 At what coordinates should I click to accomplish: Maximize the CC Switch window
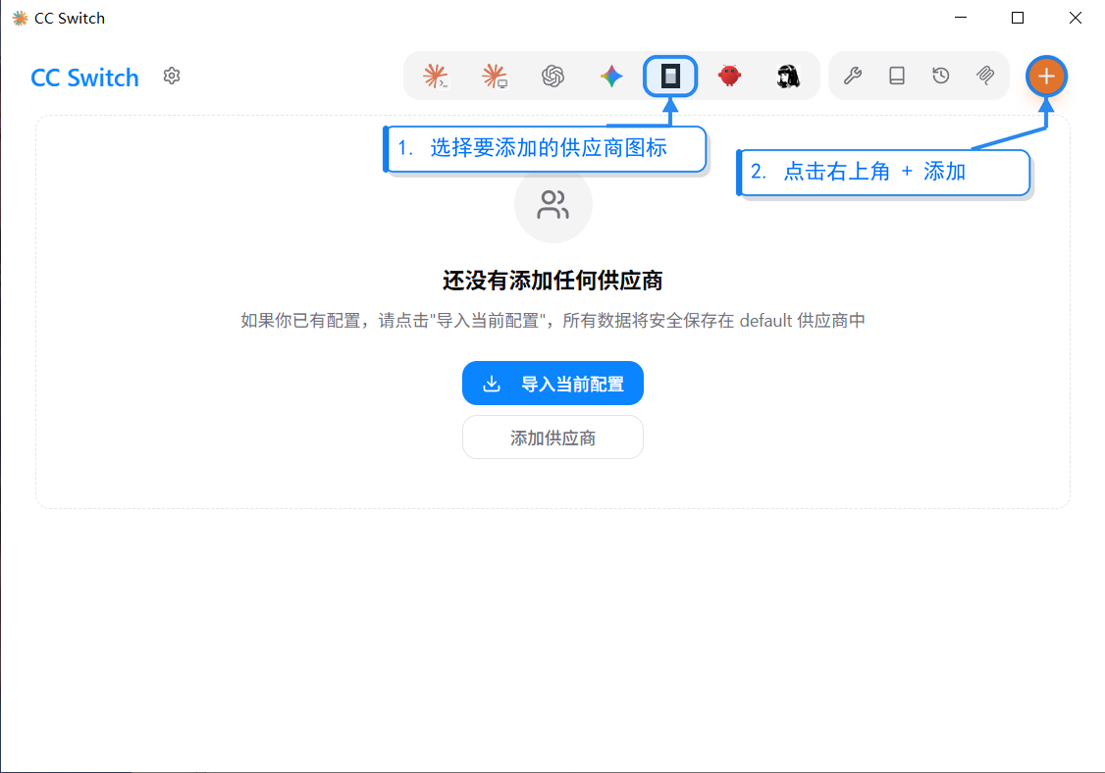tap(1017, 18)
